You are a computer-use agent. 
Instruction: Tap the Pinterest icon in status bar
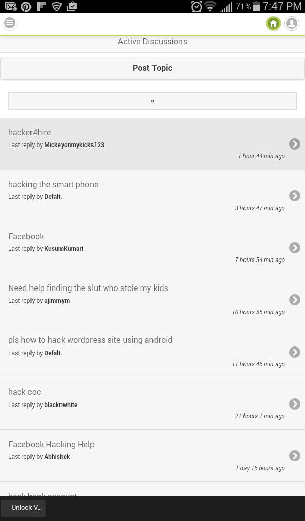26,7
